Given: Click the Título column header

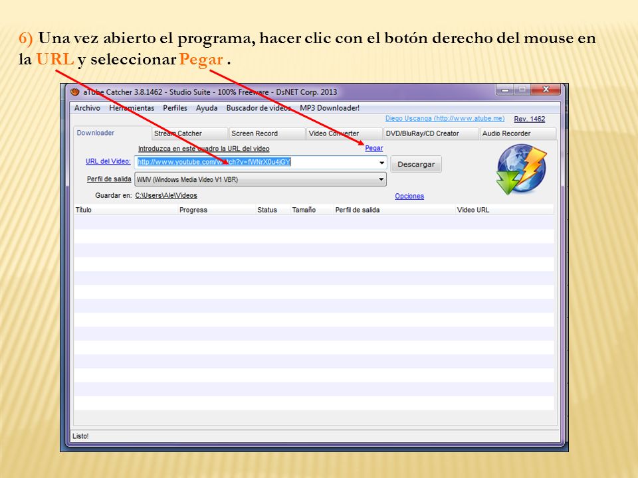Looking at the screenshot, I should coord(126,210).
